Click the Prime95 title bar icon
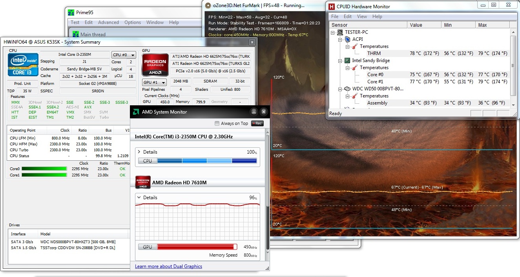The width and height of the screenshot is (520, 277). click(71, 12)
